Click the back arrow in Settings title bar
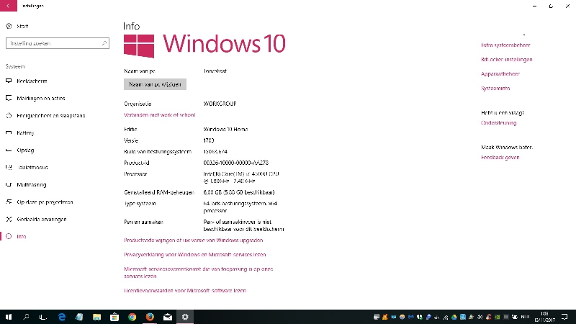576x324 pixels. (8, 5)
